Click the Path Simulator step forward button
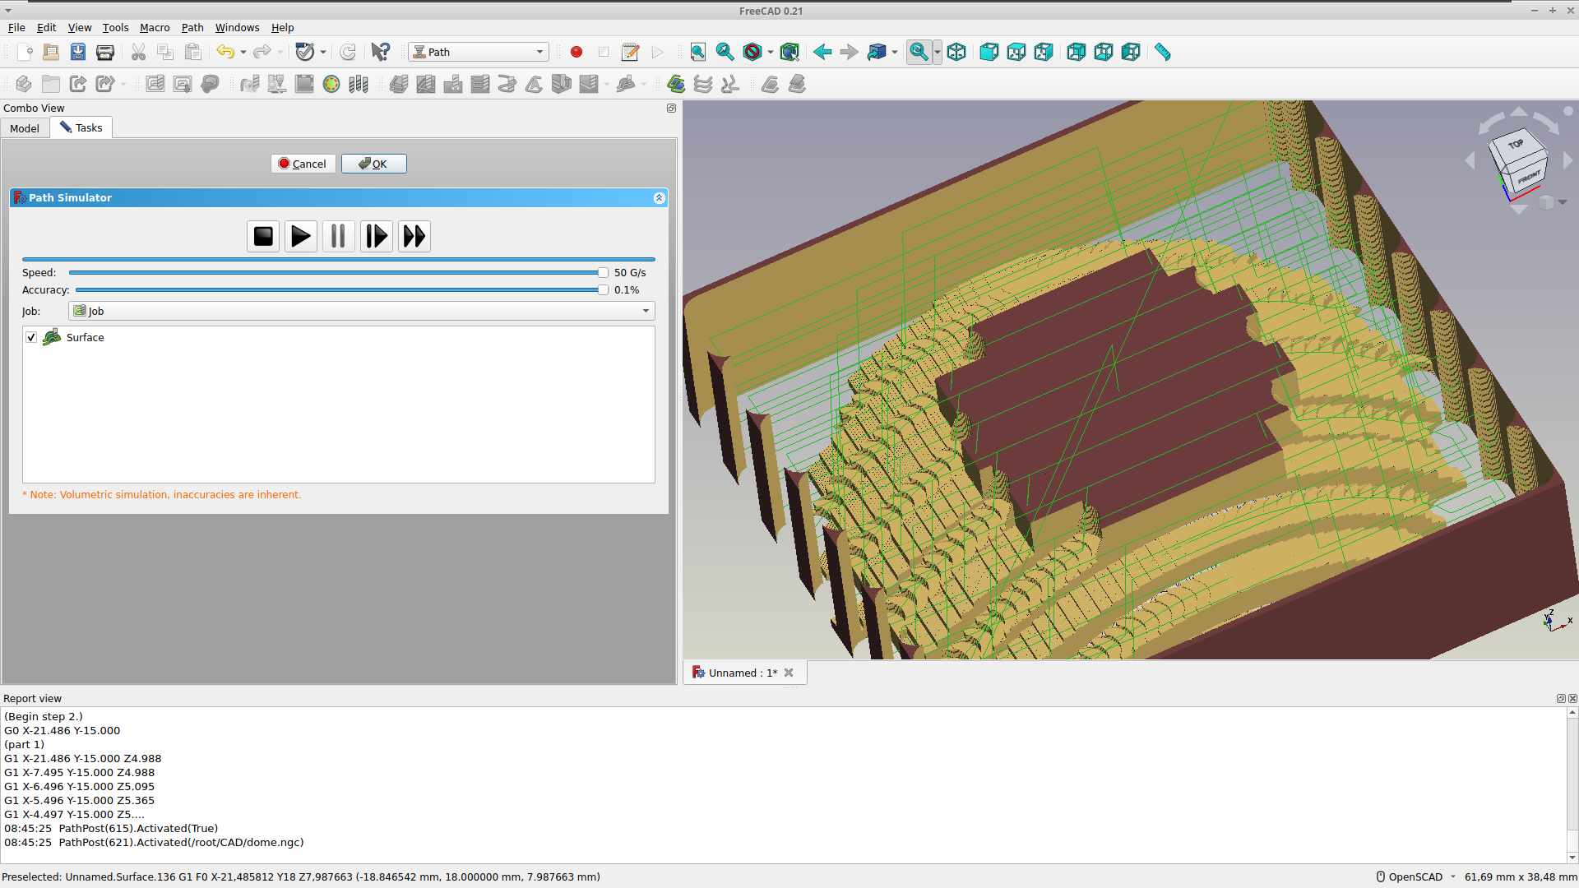The height and width of the screenshot is (888, 1579). [x=375, y=235]
